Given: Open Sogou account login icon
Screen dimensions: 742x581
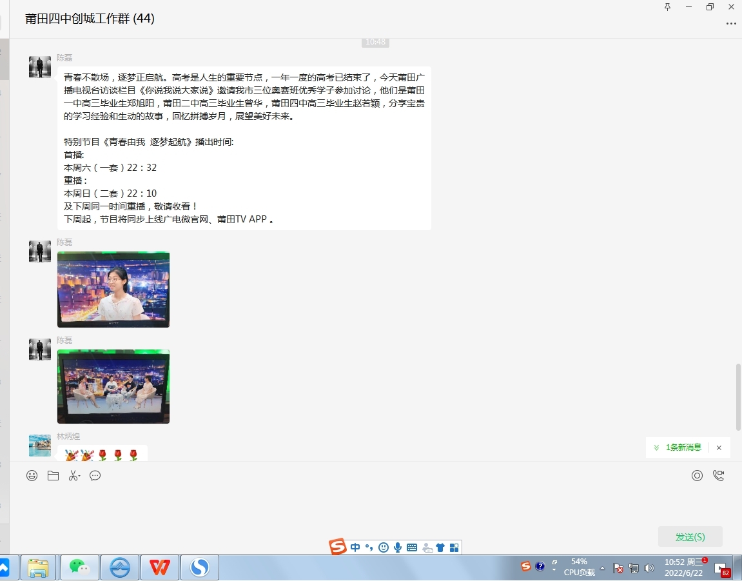Looking at the screenshot, I should click(427, 548).
